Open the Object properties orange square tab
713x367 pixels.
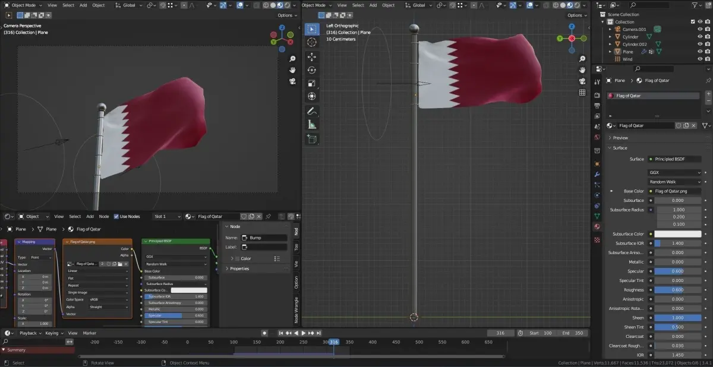597,163
